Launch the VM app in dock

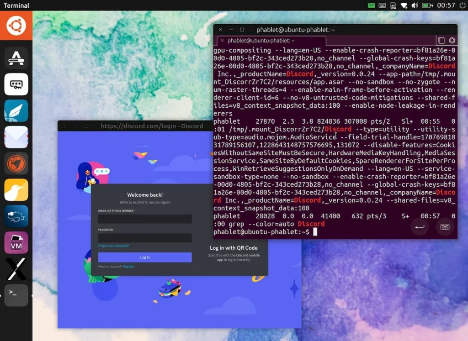16,243
